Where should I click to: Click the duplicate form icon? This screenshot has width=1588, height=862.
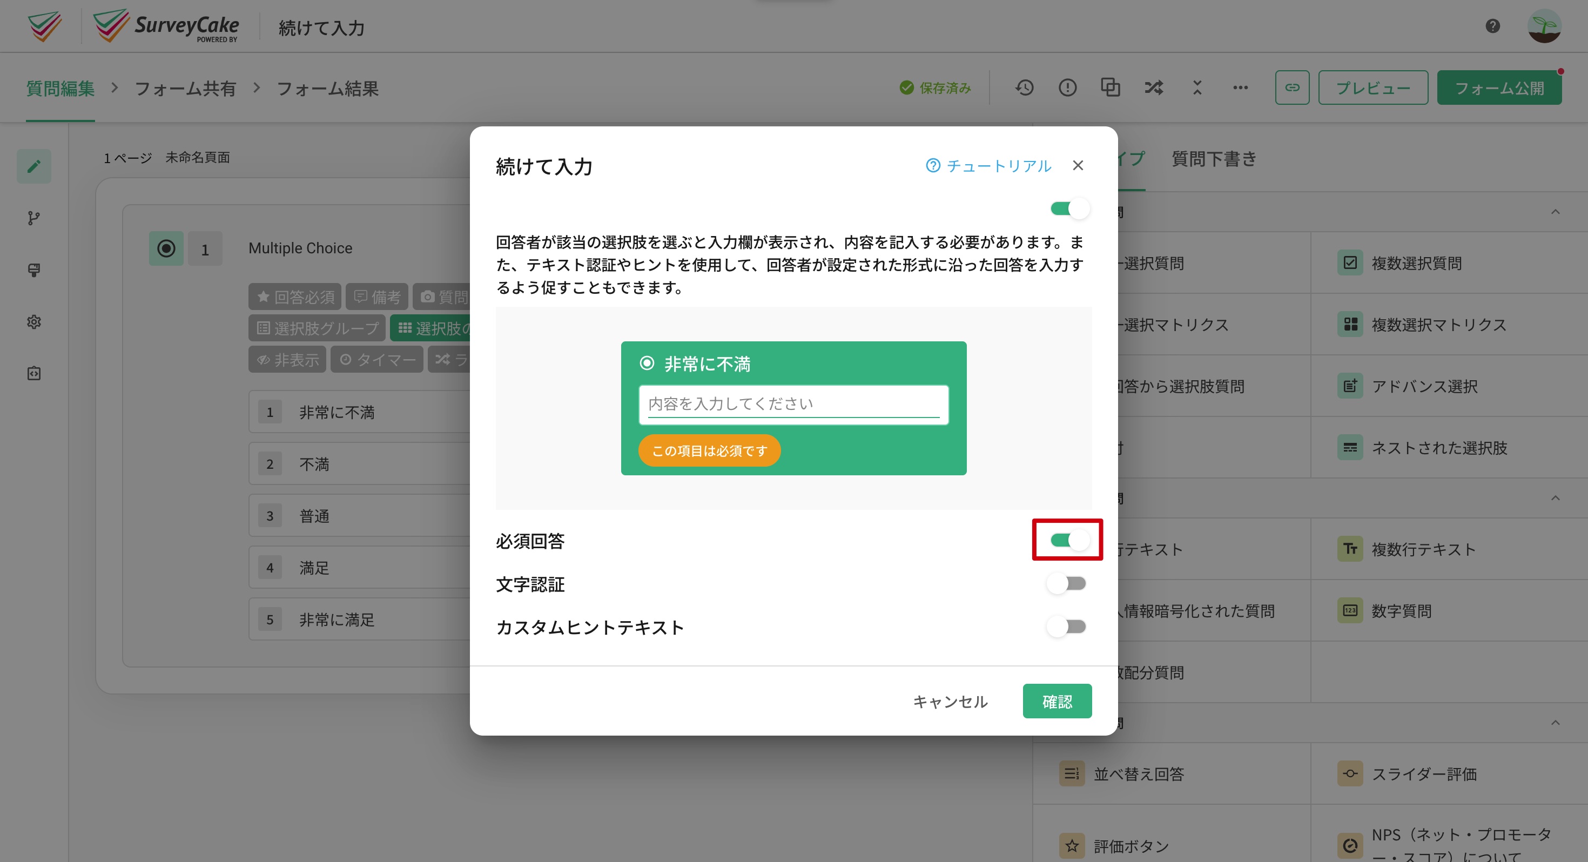point(1110,87)
